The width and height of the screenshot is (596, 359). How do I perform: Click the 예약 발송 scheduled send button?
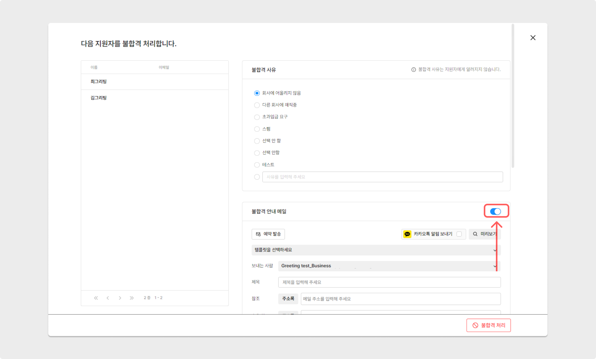(268, 234)
